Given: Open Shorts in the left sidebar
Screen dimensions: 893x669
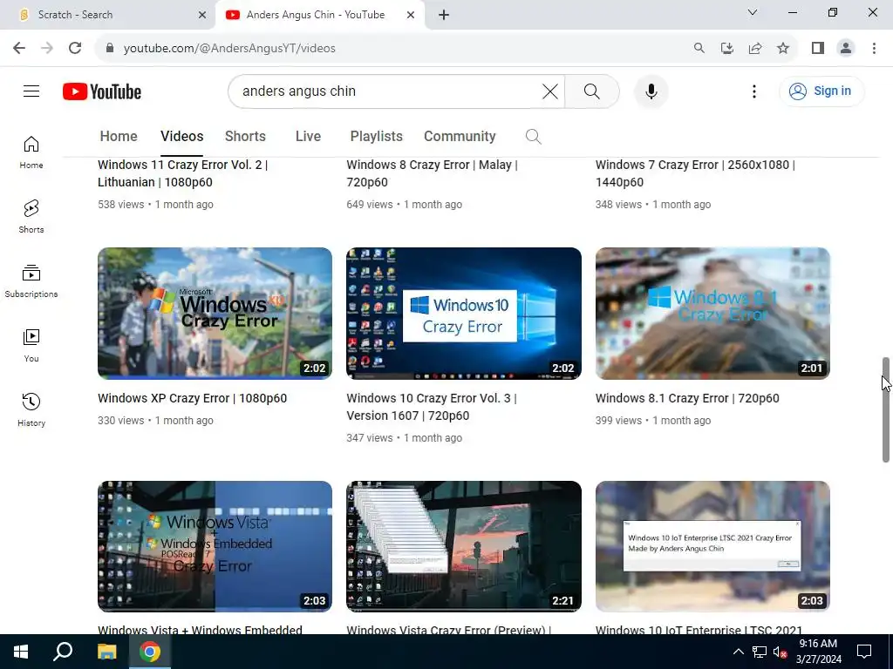Looking at the screenshot, I should pos(31,216).
